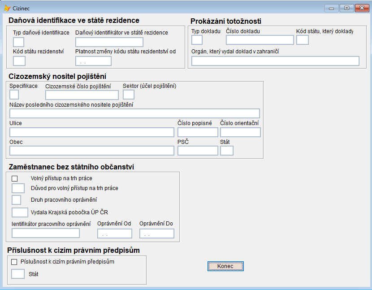Focus the Oprávnění Od date field
Viewport: 372px width, 290px height.
(115, 234)
